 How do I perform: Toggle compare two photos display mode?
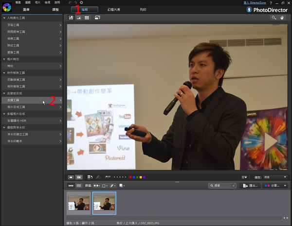pyautogui.click(x=79, y=177)
